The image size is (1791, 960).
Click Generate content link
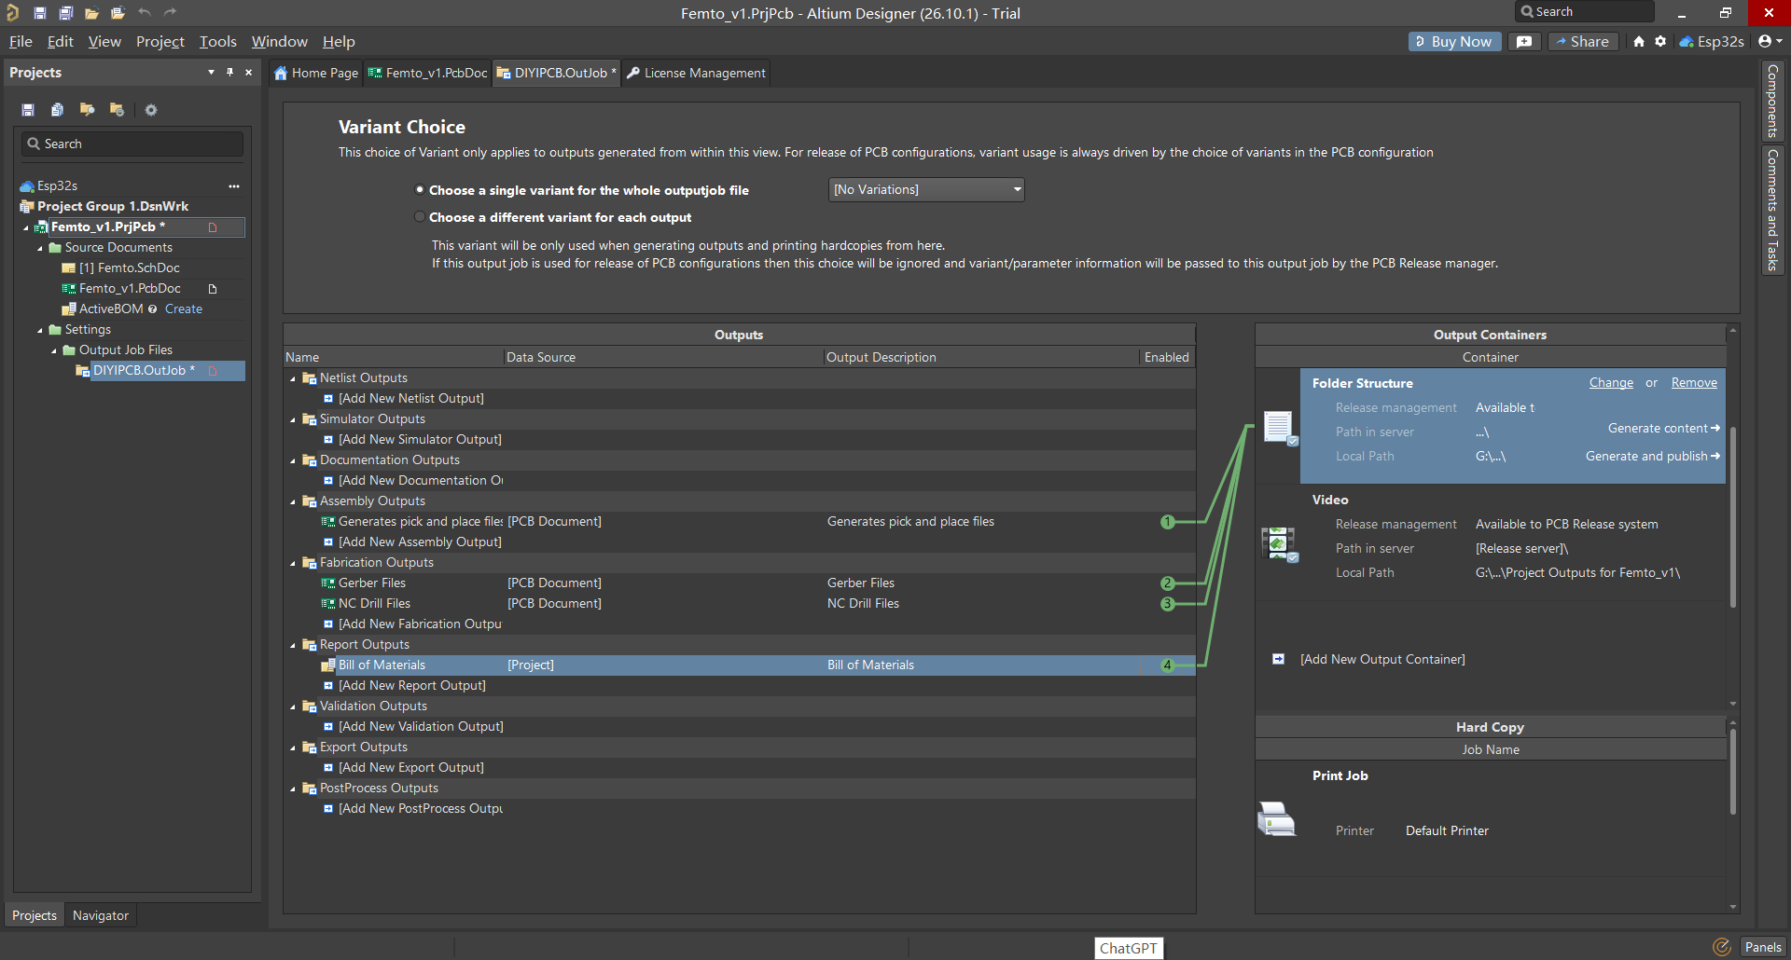point(1663,429)
